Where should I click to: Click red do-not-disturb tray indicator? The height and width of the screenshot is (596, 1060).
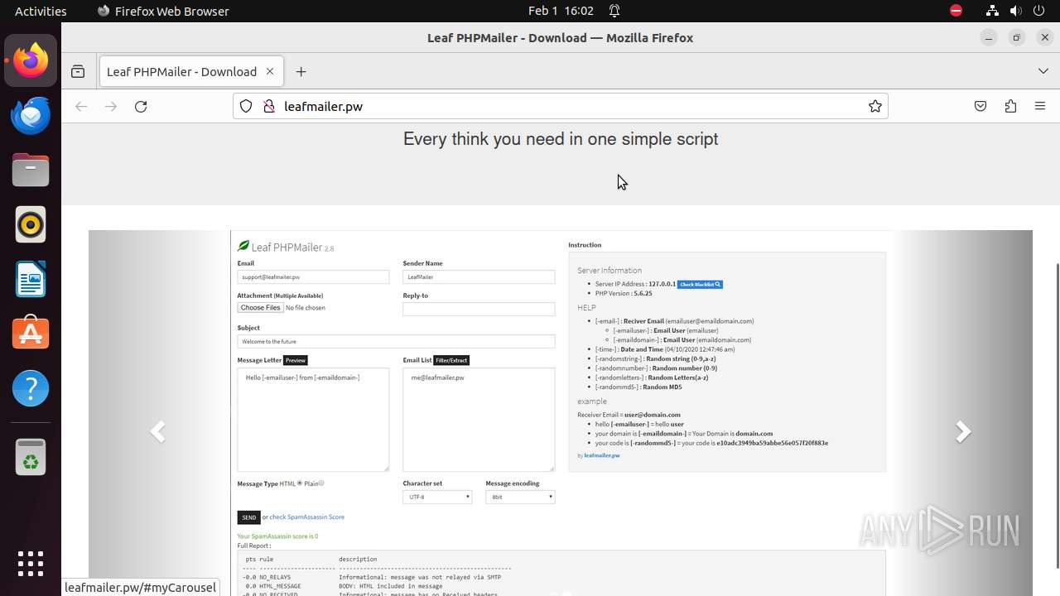click(956, 11)
